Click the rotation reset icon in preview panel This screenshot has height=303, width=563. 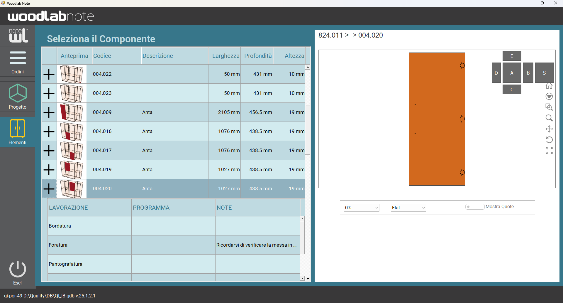tap(550, 140)
